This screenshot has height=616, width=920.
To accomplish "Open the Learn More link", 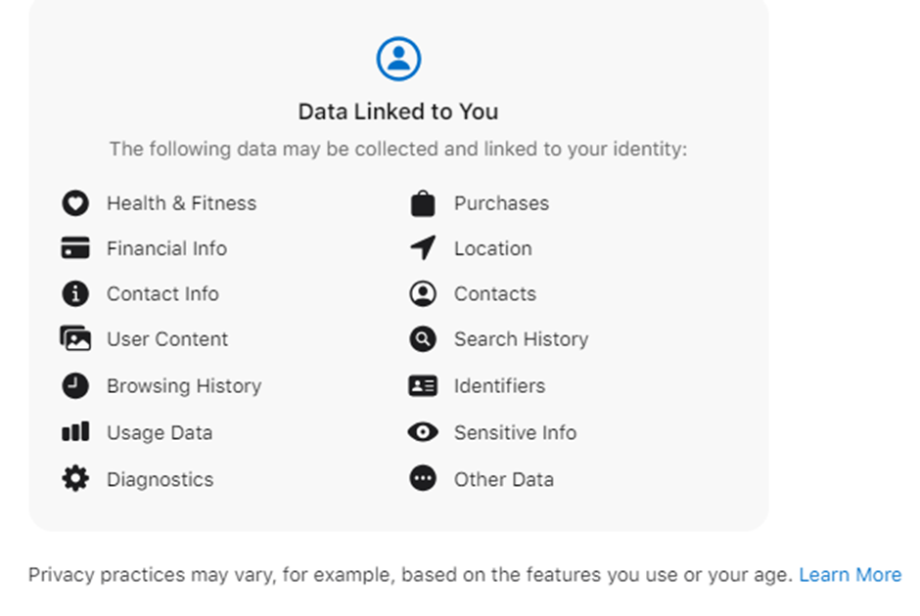I will (851, 574).
